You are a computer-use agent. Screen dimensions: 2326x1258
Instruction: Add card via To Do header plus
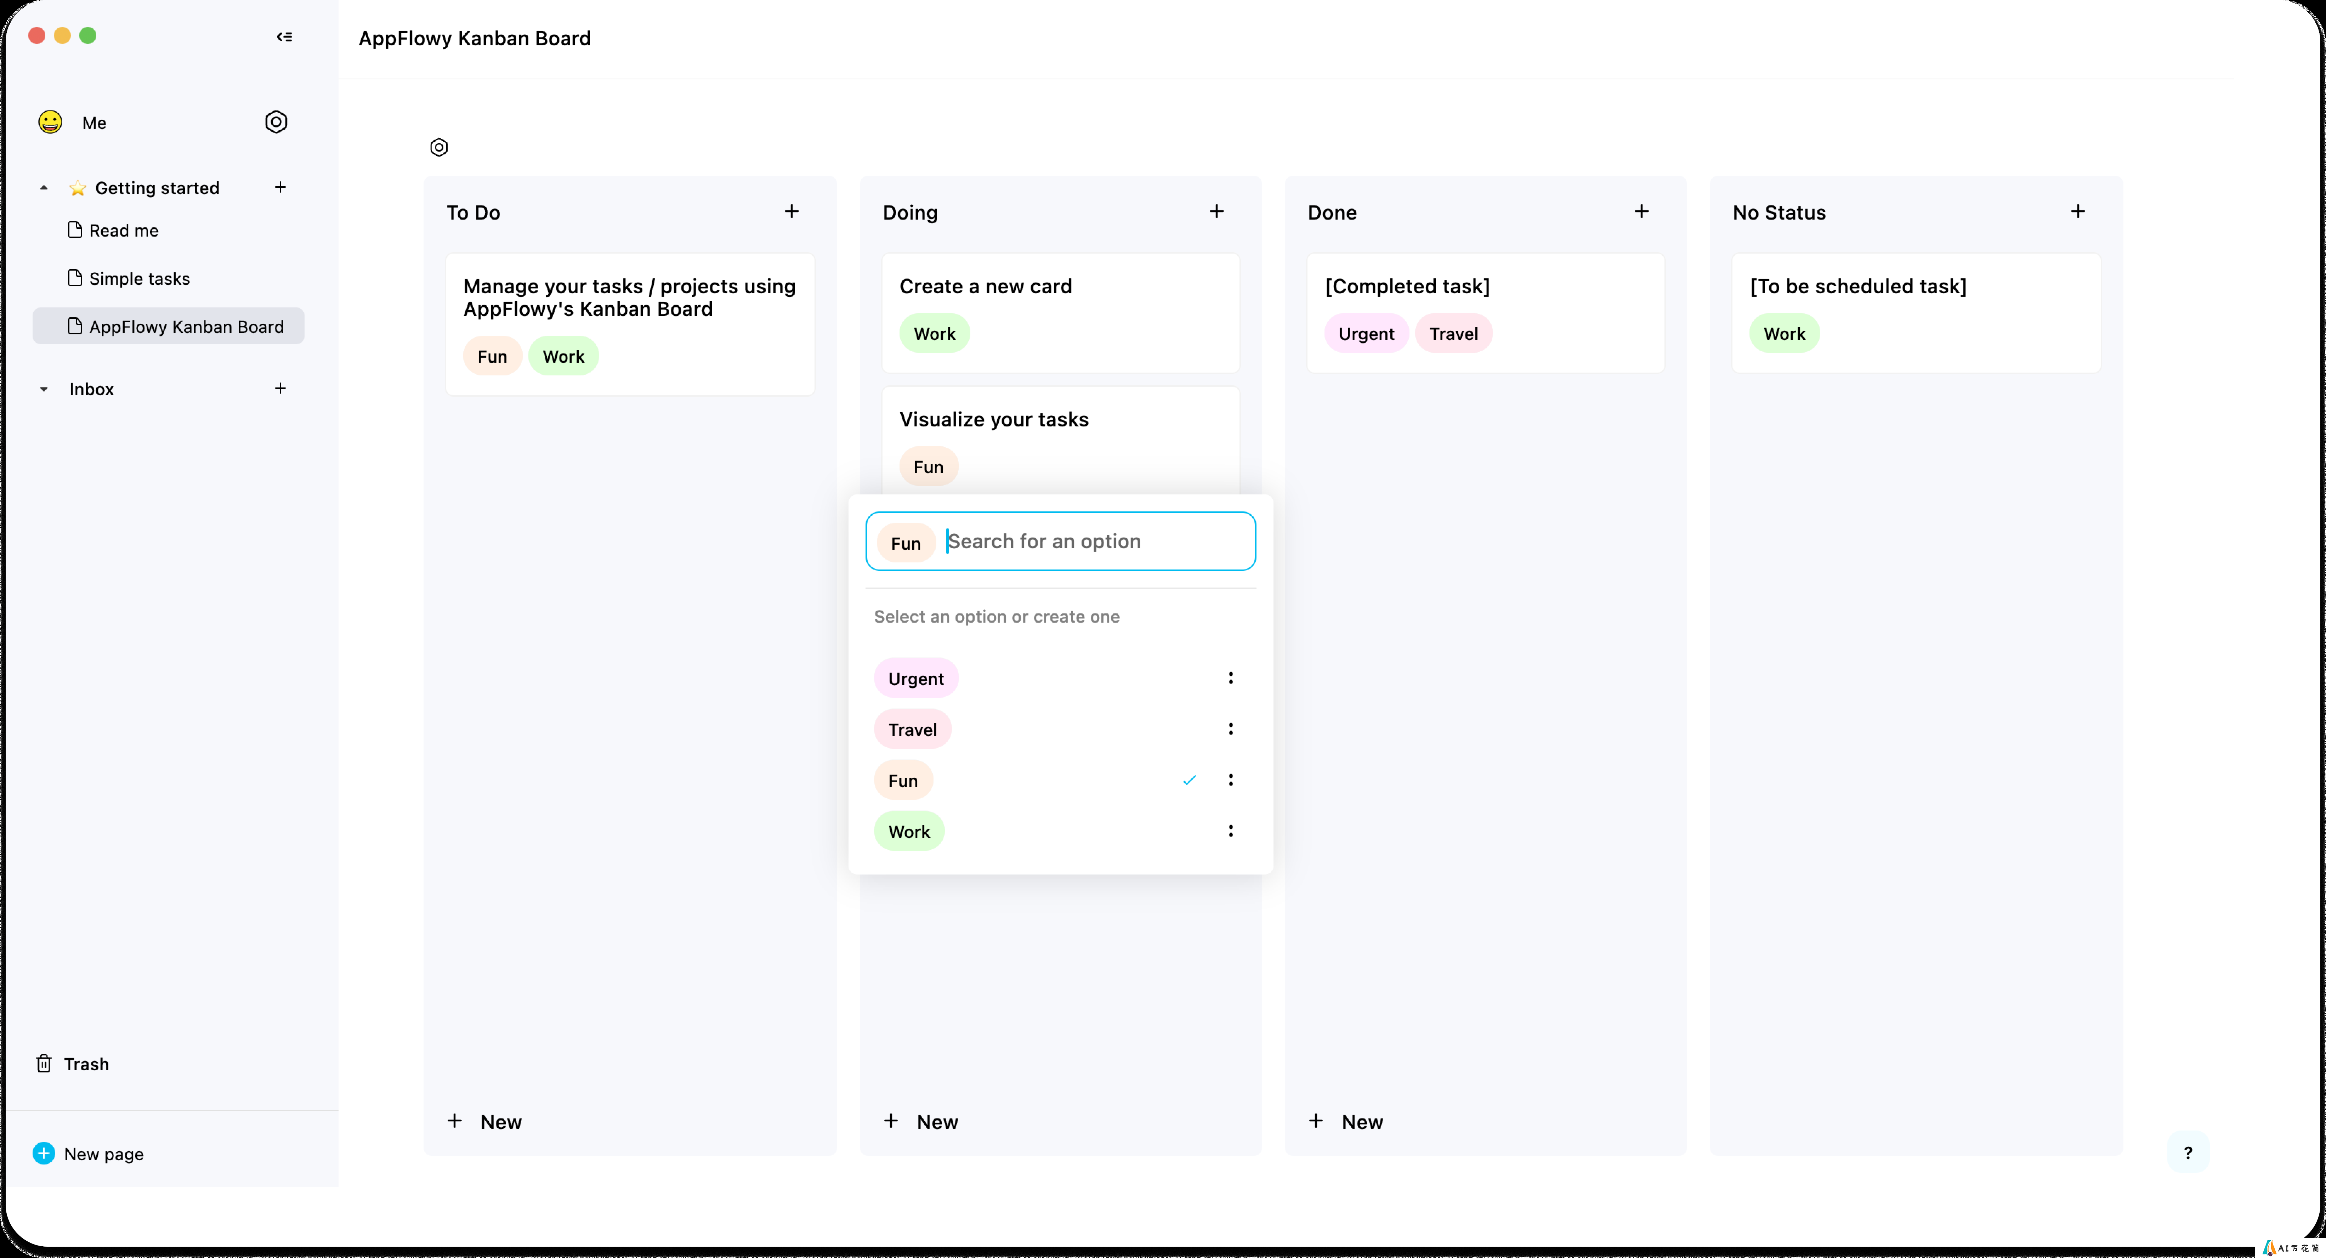click(792, 211)
